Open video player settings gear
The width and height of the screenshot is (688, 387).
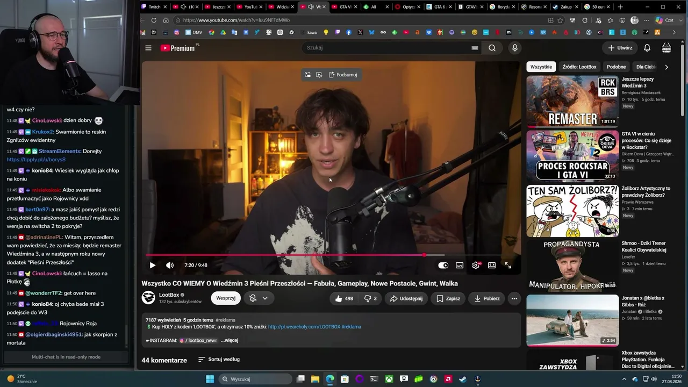click(x=476, y=265)
